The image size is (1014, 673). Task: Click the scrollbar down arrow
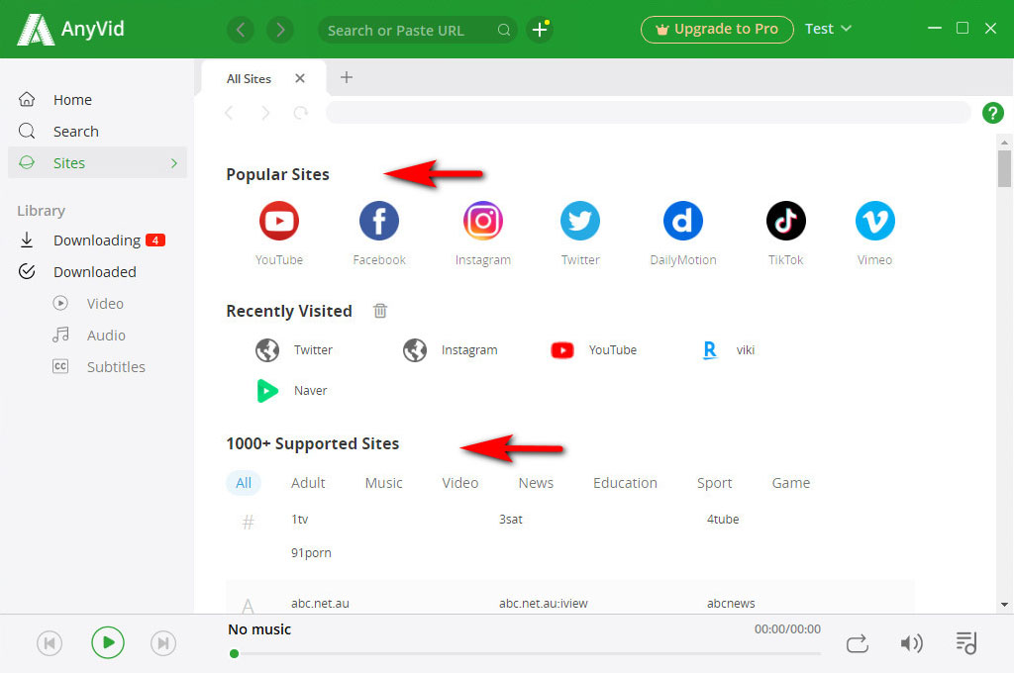(x=1004, y=605)
